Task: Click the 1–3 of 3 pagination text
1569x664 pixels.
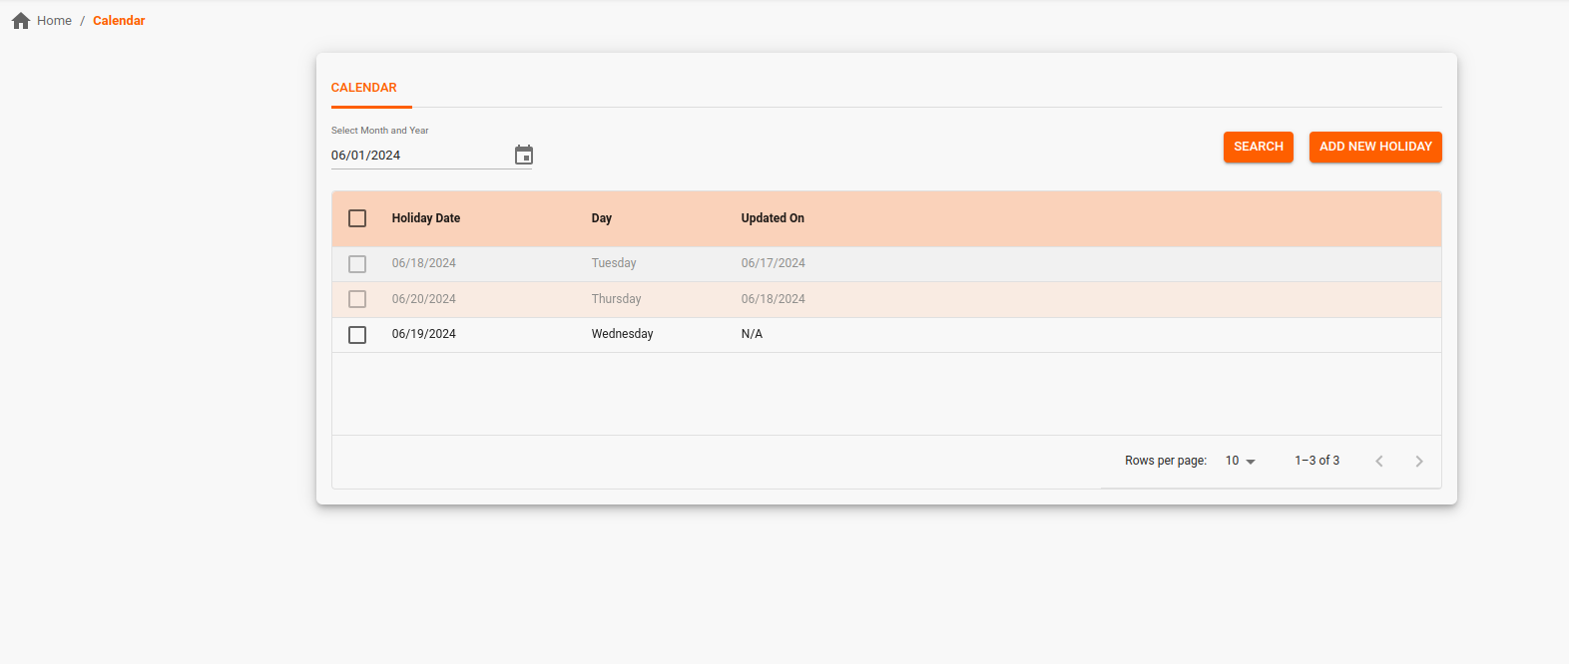Action: (1317, 461)
